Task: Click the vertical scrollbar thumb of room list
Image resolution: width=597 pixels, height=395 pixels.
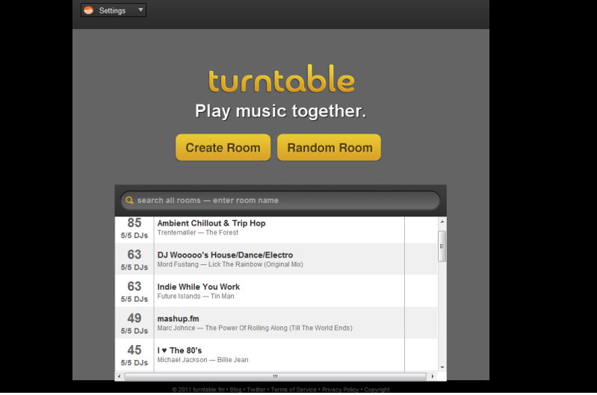Action: coord(442,246)
